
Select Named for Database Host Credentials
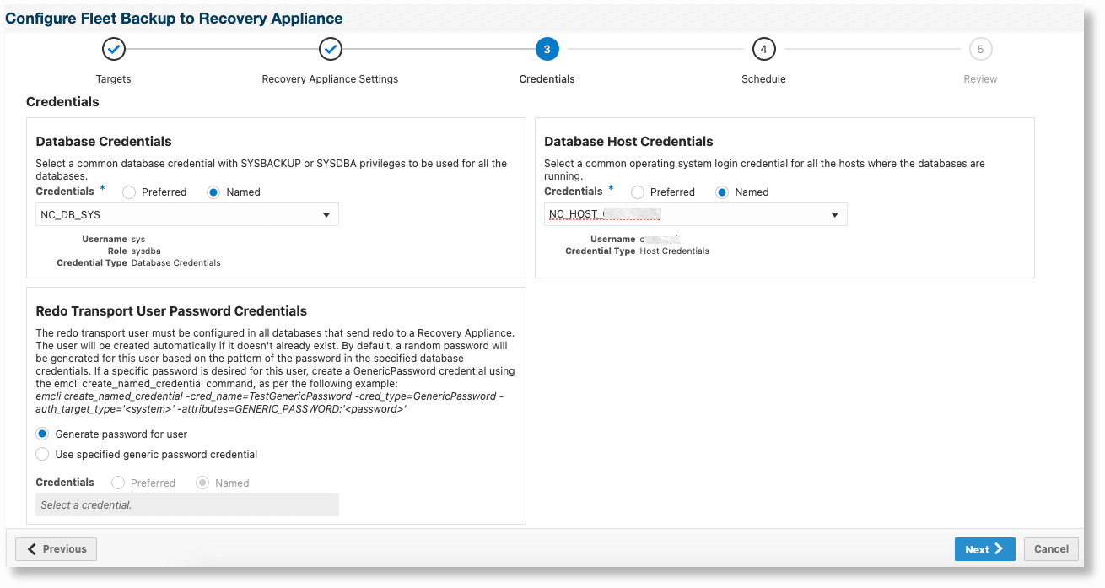tap(722, 192)
